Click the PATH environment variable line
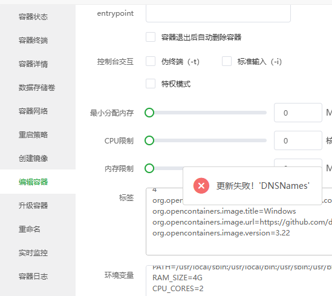The width and height of the screenshot is (332, 296). click(242, 267)
